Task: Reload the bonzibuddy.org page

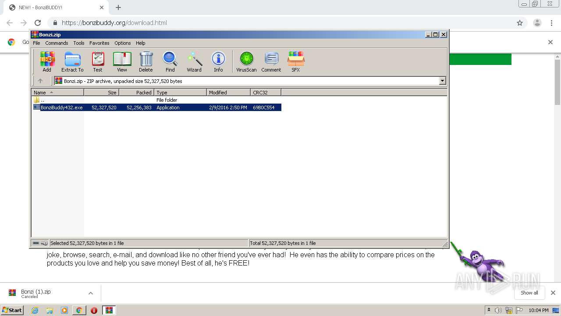Action: click(38, 23)
